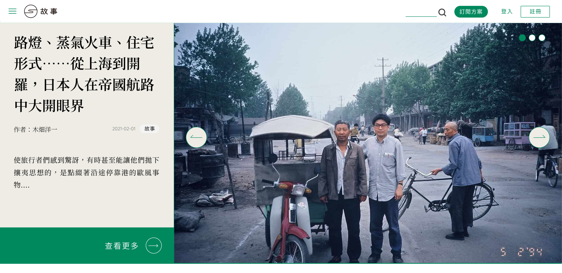Click the search input field
Screen dimensions: 562x273
tap(421, 12)
